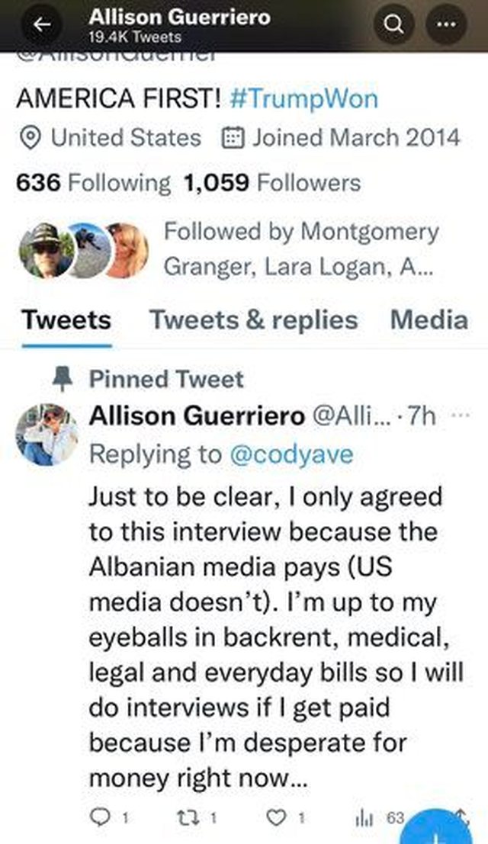View the 1,059 Followers list
488x844 pixels.
[x=272, y=182]
